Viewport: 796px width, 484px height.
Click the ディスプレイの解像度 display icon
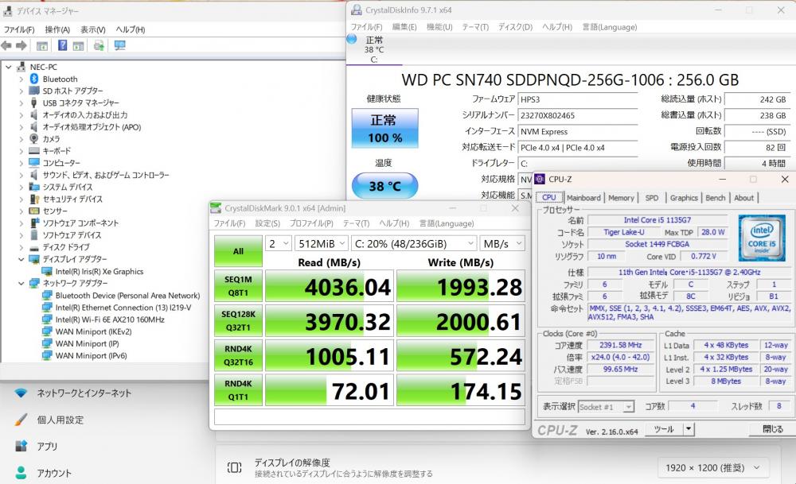click(235, 467)
